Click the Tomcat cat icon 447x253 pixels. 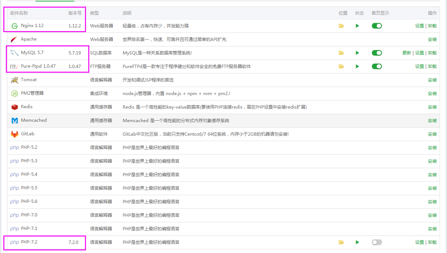pyautogui.click(x=14, y=80)
